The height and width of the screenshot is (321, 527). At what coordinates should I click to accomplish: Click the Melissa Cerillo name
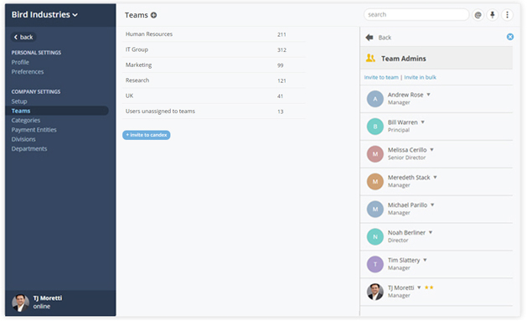pyautogui.click(x=407, y=150)
